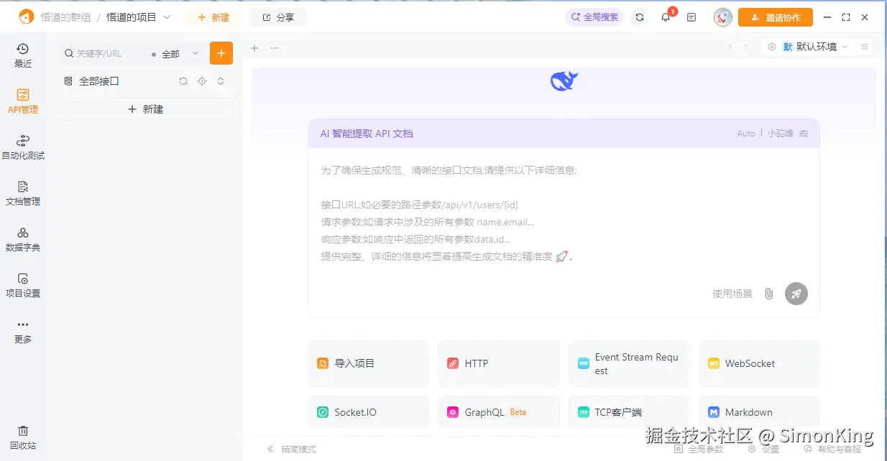Select the 全部接口 tree item

point(99,81)
